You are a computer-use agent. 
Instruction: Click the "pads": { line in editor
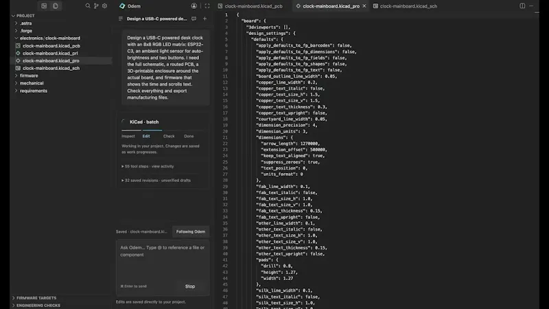click(267, 260)
